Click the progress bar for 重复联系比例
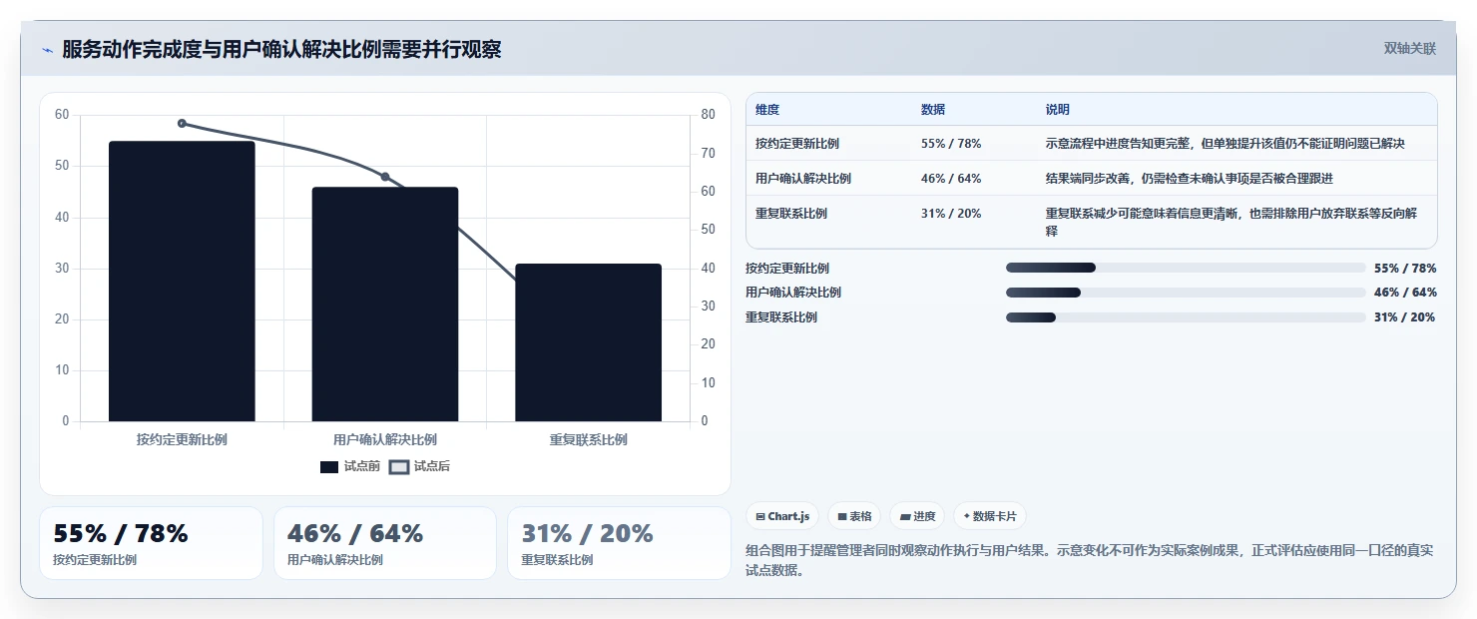 [1186, 317]
